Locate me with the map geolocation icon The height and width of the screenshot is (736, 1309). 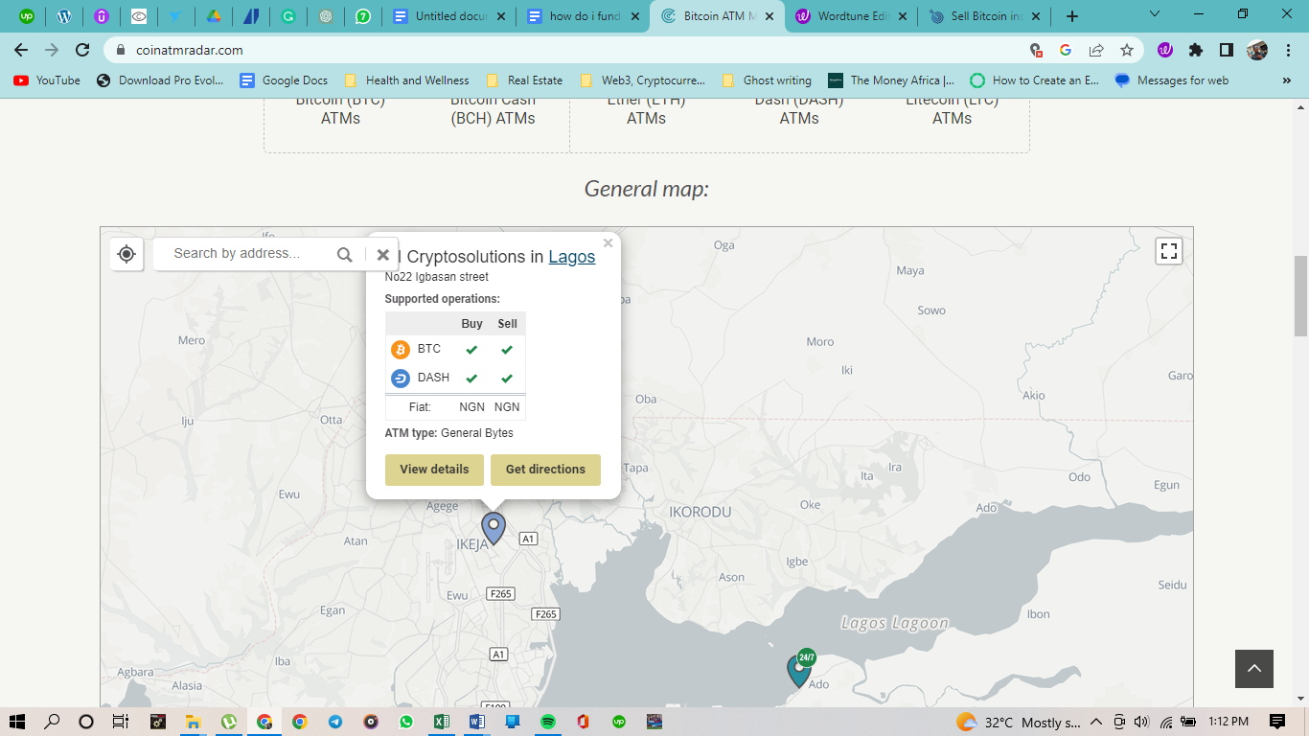coord(126,254)
